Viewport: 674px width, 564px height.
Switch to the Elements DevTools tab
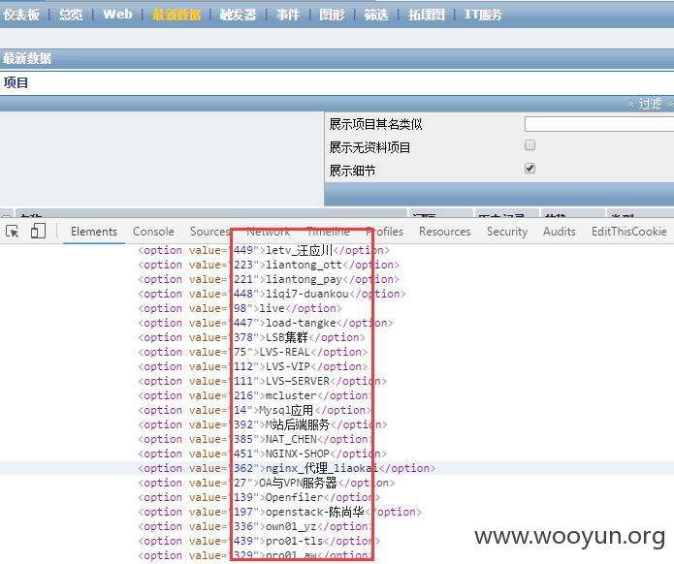[x=94, y=232]
